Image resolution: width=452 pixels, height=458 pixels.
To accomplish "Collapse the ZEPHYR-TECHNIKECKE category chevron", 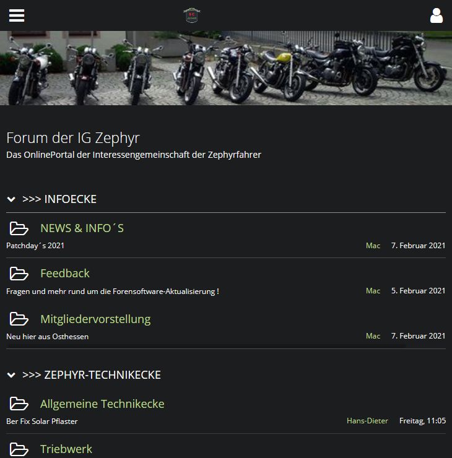I will point(11,375).
